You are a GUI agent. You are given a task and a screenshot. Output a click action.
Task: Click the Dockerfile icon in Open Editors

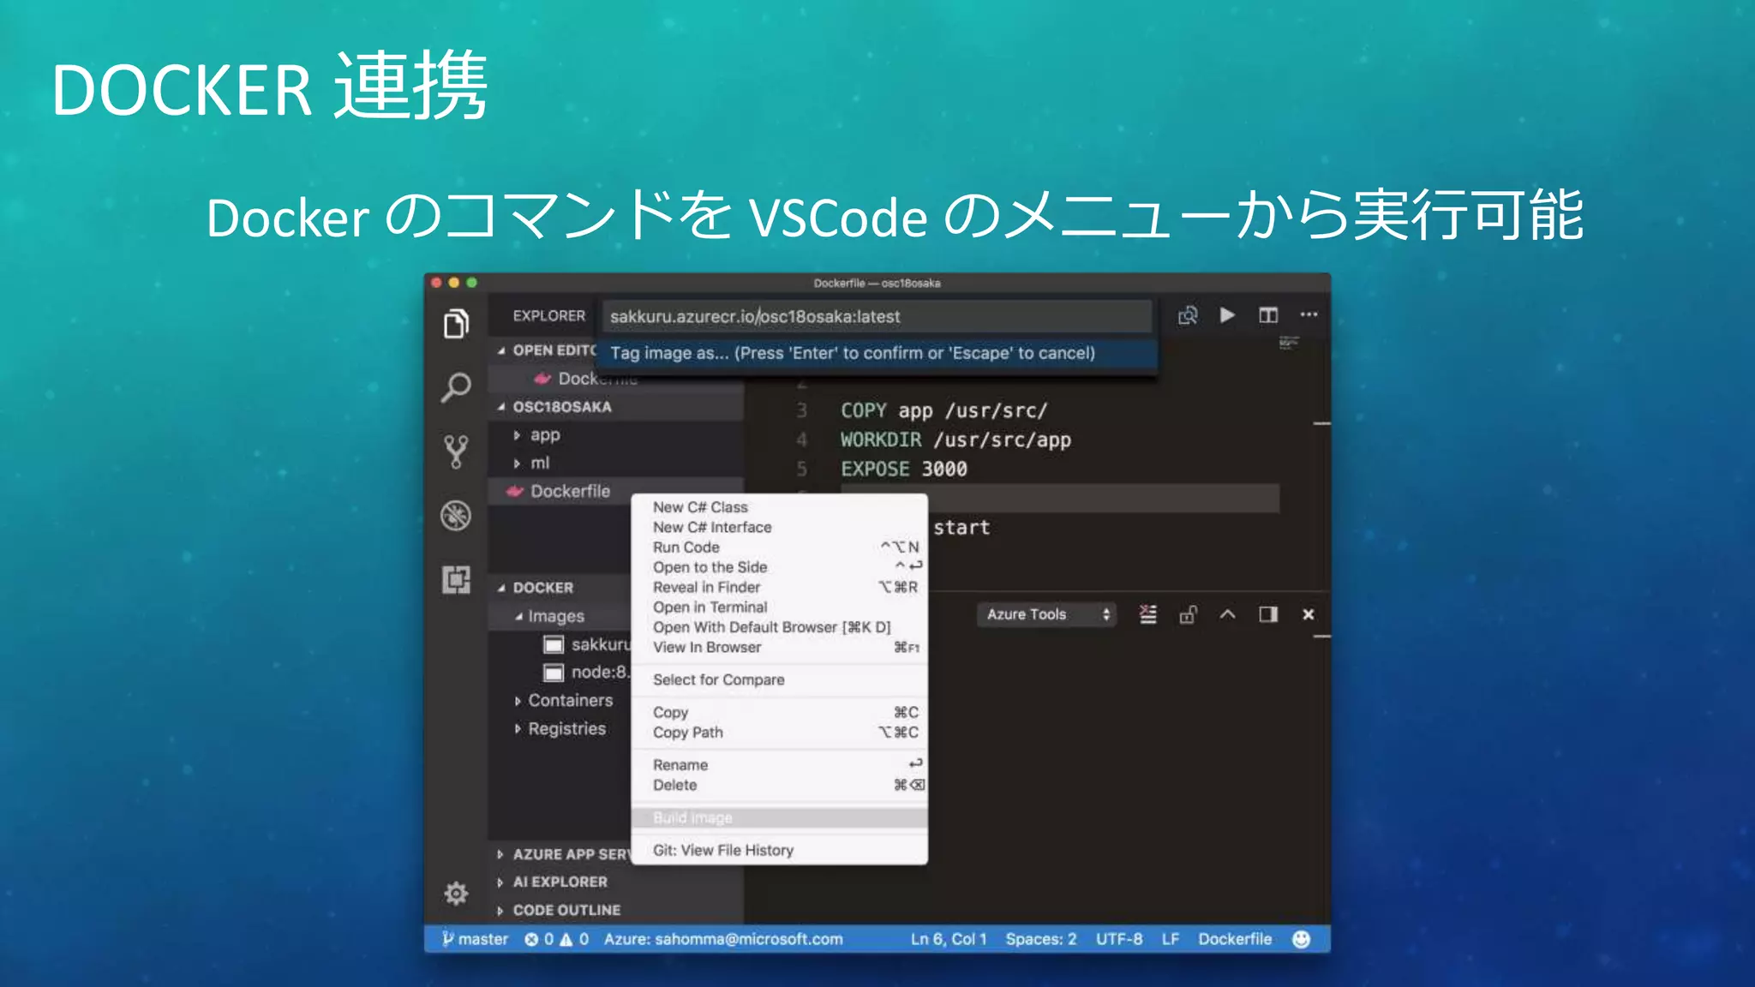tap(542, 378)
